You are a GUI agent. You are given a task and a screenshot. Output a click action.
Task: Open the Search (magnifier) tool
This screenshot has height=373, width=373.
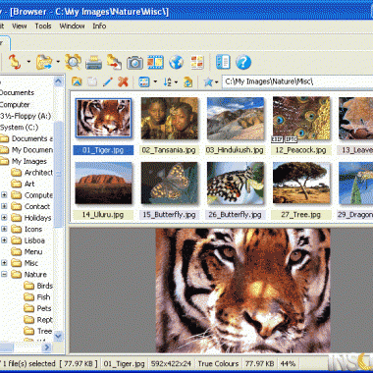73,62
